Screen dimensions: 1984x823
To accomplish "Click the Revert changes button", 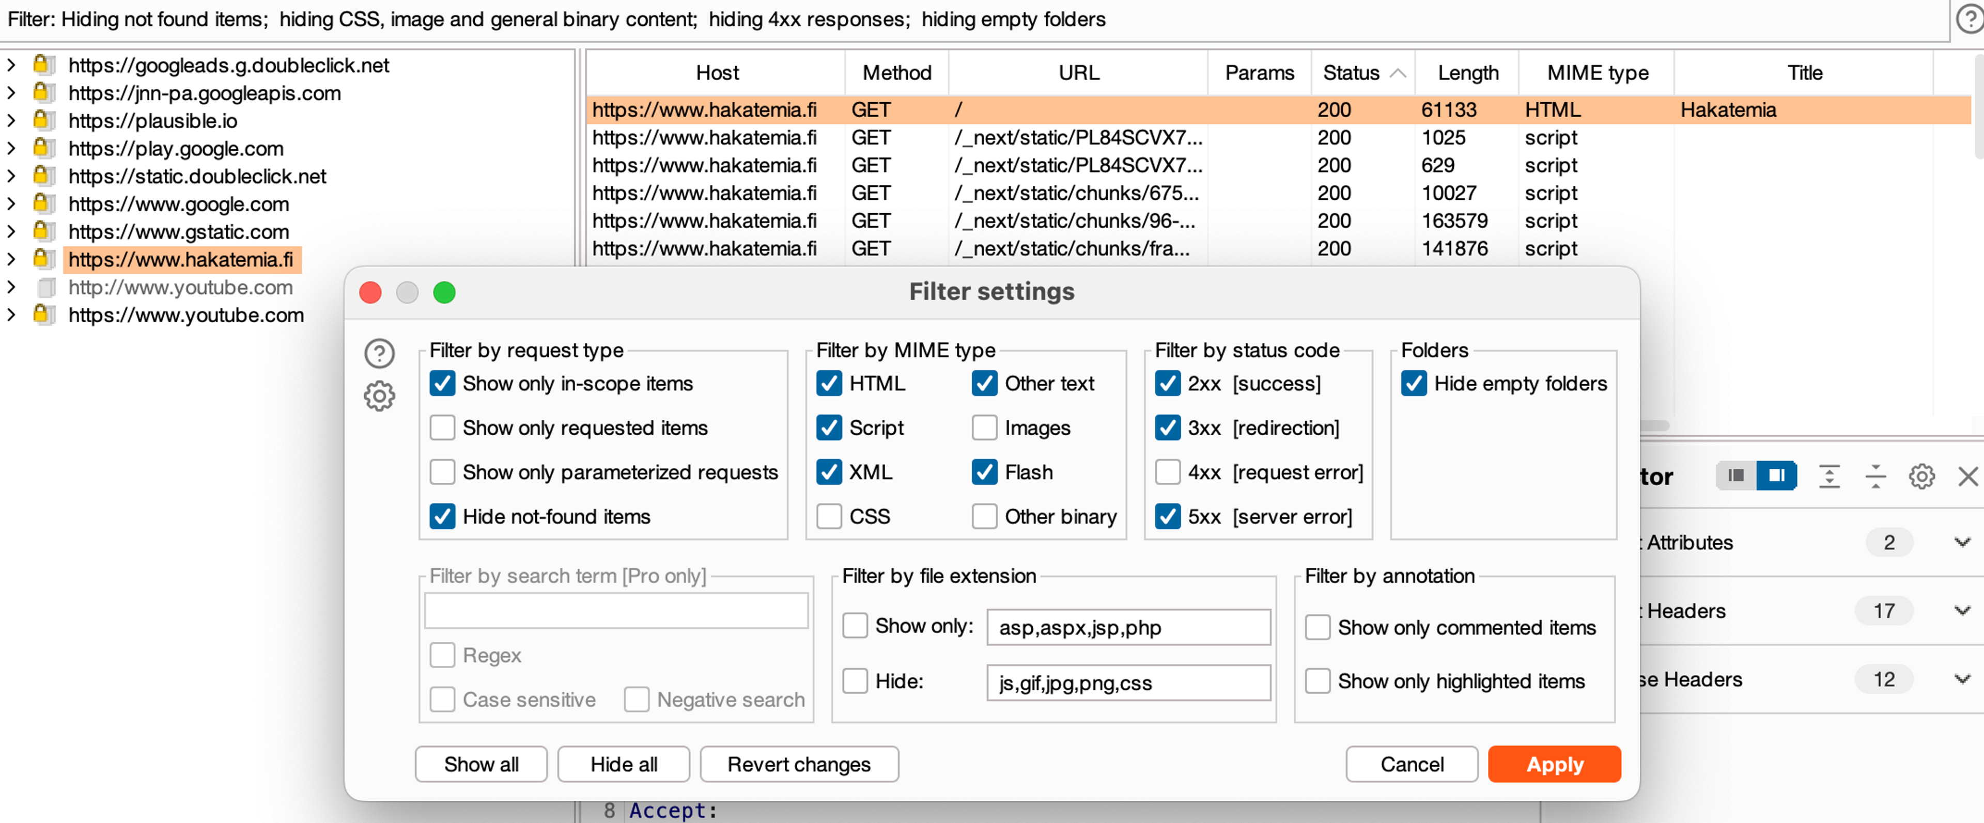I will coord(799,764).
